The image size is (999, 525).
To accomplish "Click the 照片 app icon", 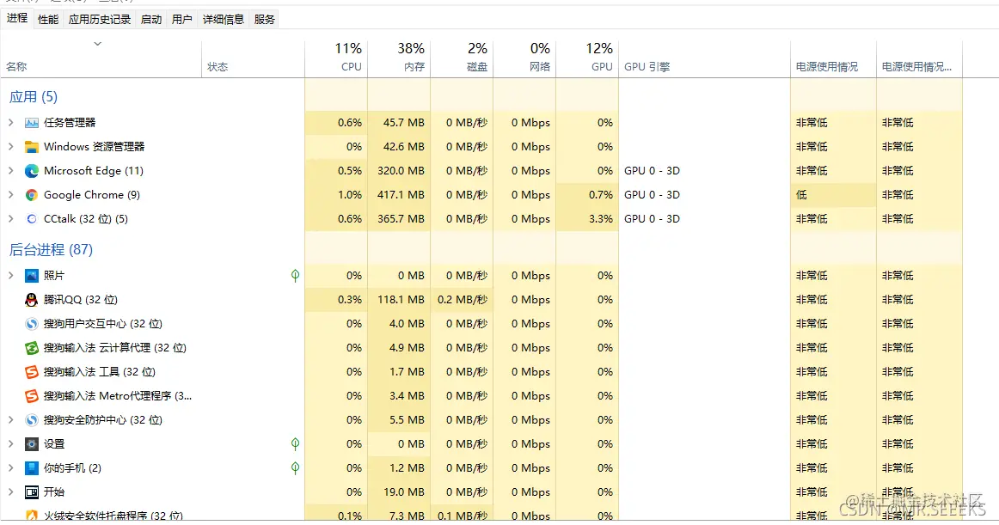I will tap(31, 276).
